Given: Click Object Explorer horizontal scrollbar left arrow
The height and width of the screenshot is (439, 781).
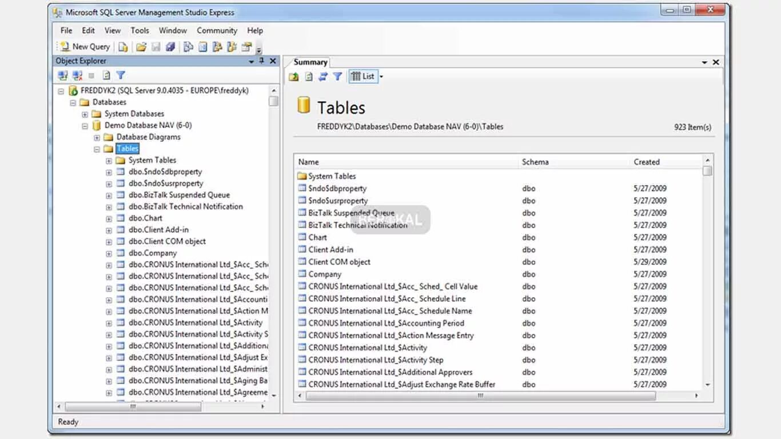Looking at the screenshot, I should [59, 406].
